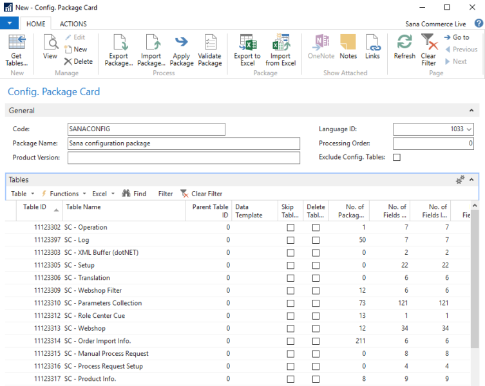This screenshot has width=485, height=386.
Task: Check Delete Table for SC - Webshop
Action: 316,329
